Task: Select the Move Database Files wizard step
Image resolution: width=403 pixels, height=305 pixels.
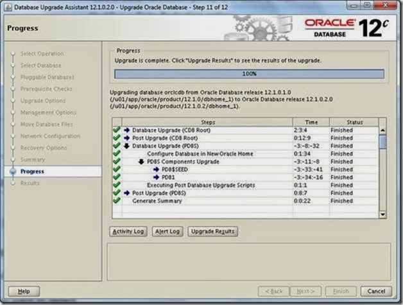Action: (47, 124)
